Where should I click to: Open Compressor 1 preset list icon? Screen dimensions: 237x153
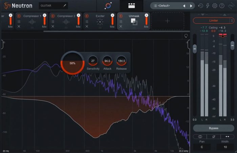19,21
